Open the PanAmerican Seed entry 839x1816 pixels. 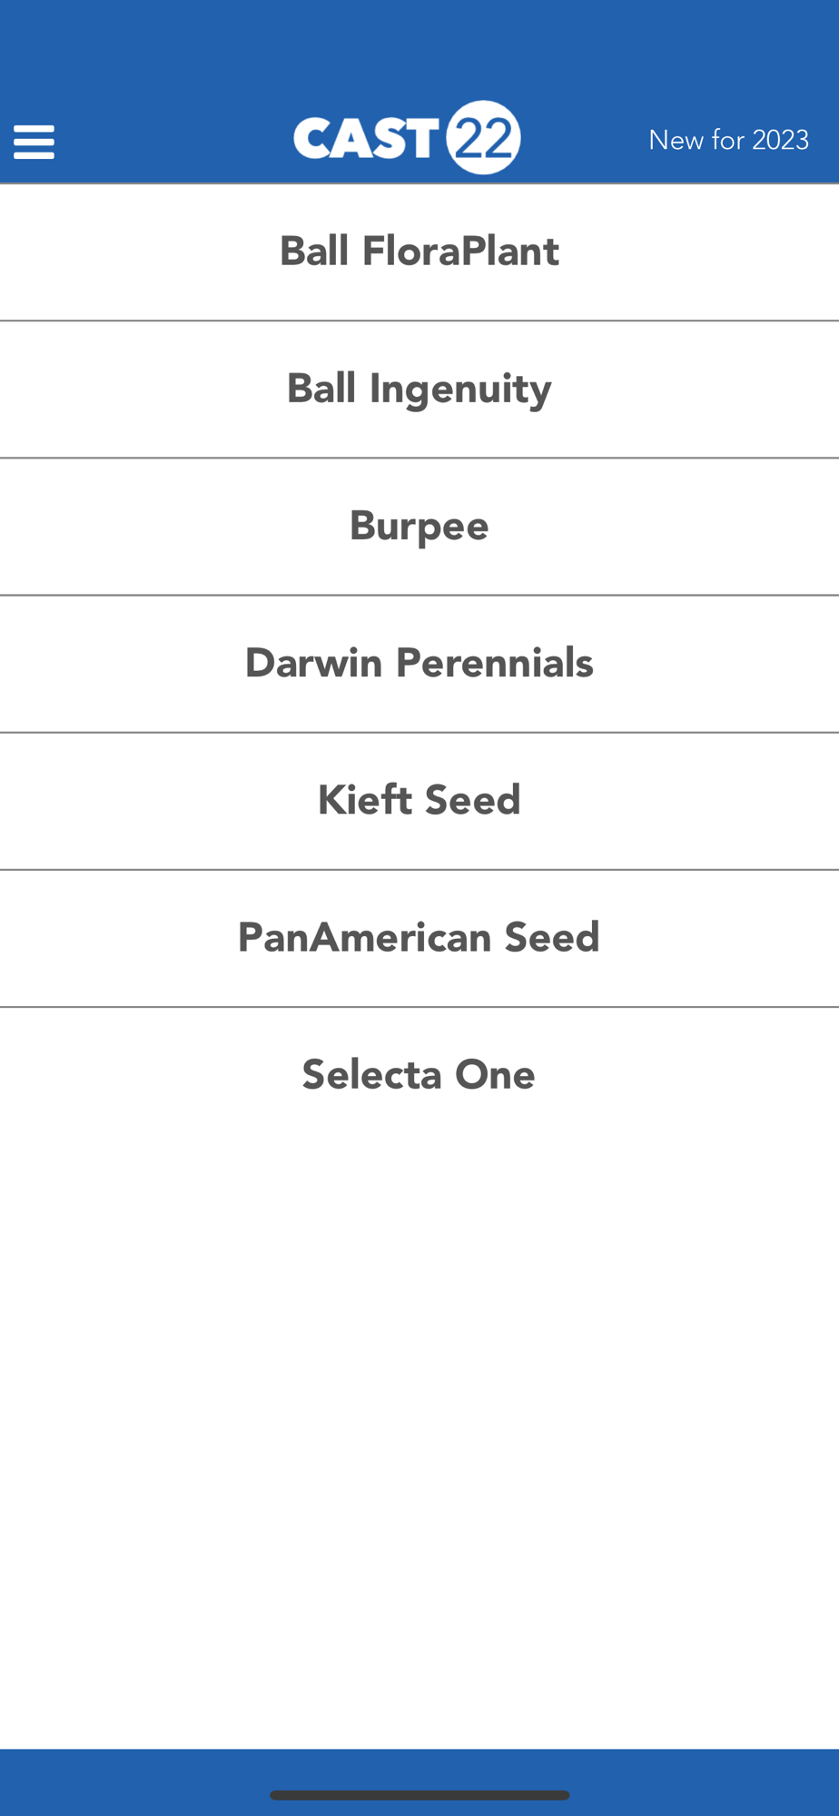[419, 938]
